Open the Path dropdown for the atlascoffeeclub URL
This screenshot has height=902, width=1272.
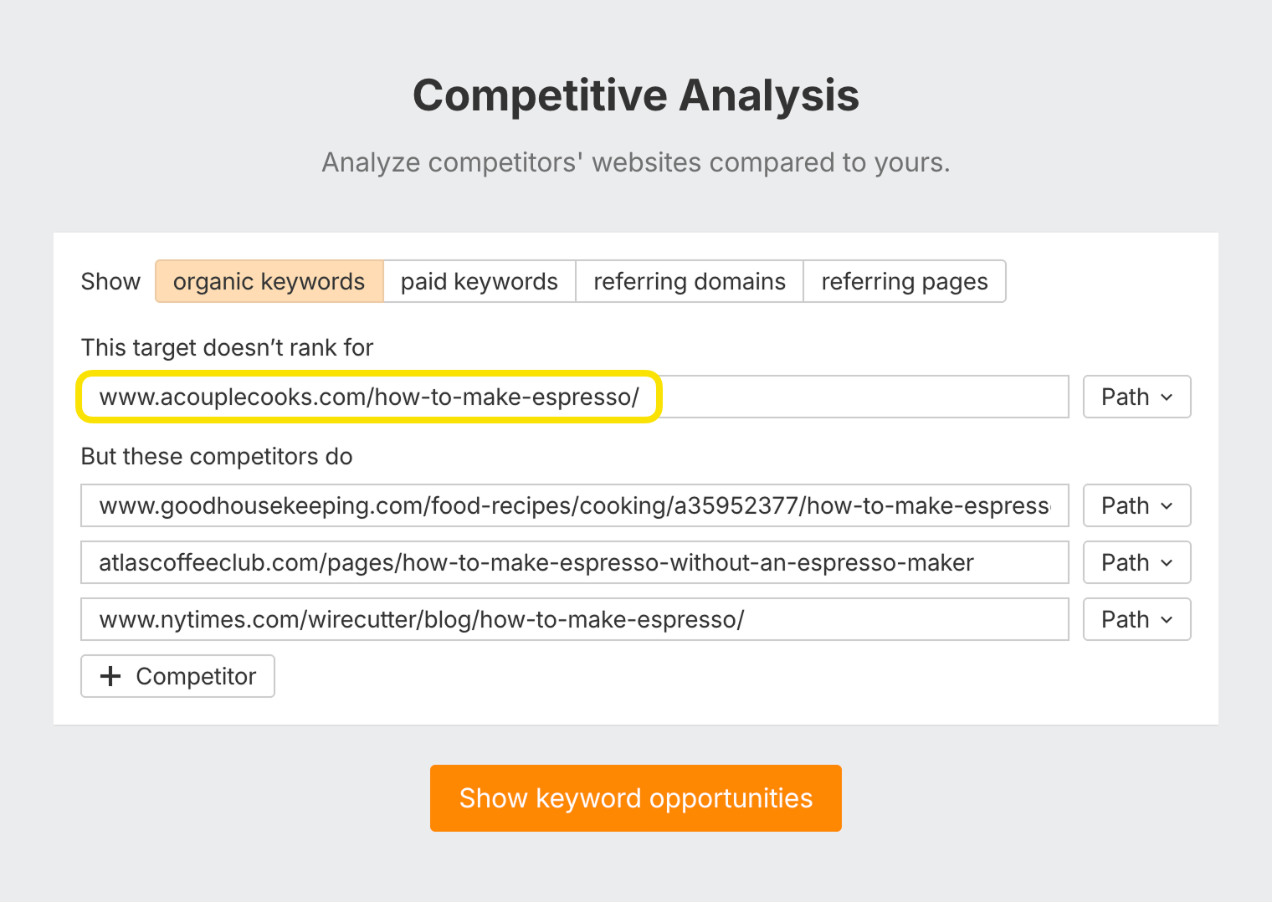[x=1136, y=562]
